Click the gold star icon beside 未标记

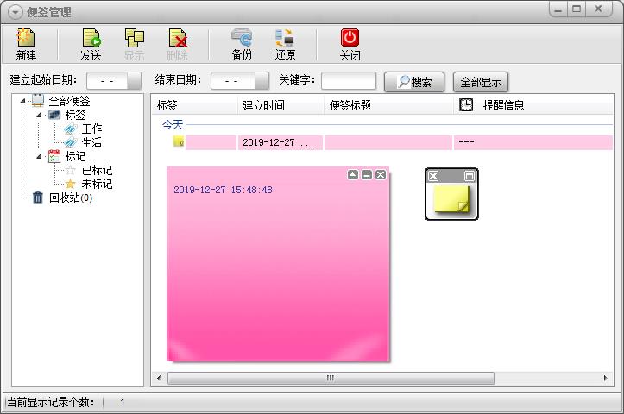click(x=71, y=184)
